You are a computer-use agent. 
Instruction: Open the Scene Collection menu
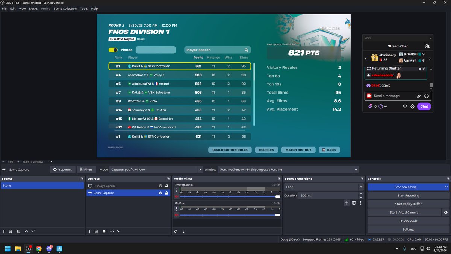coord(65,8)
